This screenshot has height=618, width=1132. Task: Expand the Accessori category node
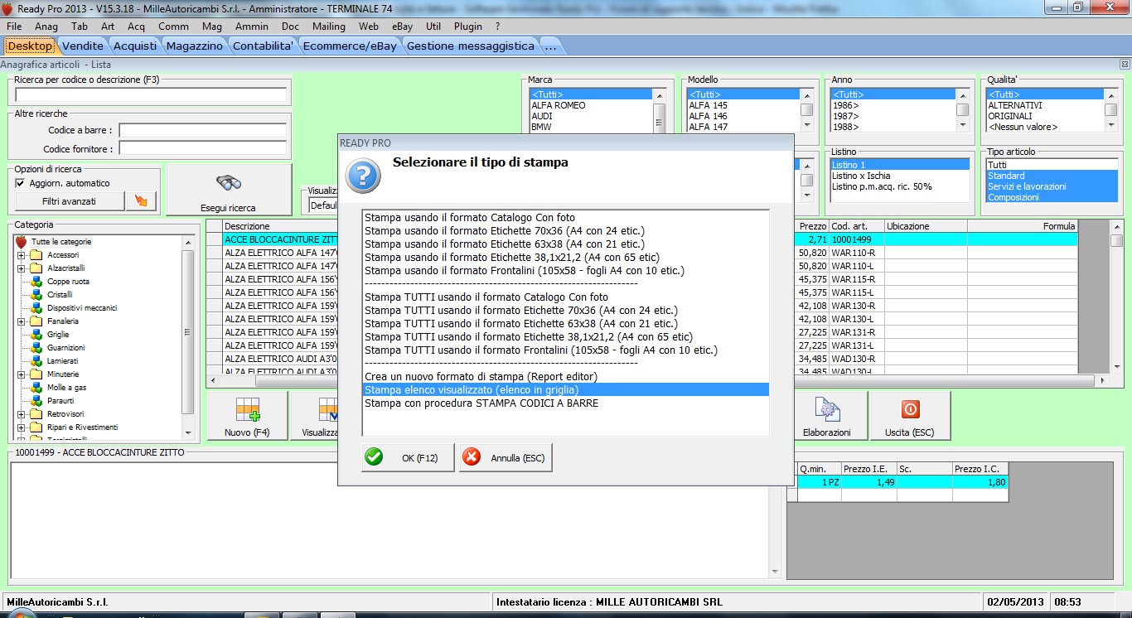click(x=22, y=255)
